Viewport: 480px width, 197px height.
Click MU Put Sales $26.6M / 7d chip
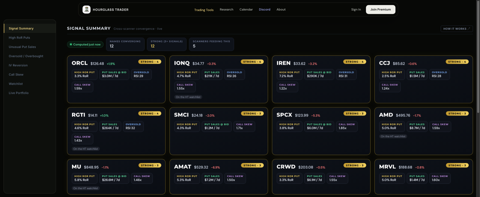114,178
